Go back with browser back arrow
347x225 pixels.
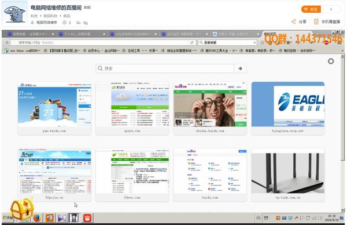click(x=7, y=42)
